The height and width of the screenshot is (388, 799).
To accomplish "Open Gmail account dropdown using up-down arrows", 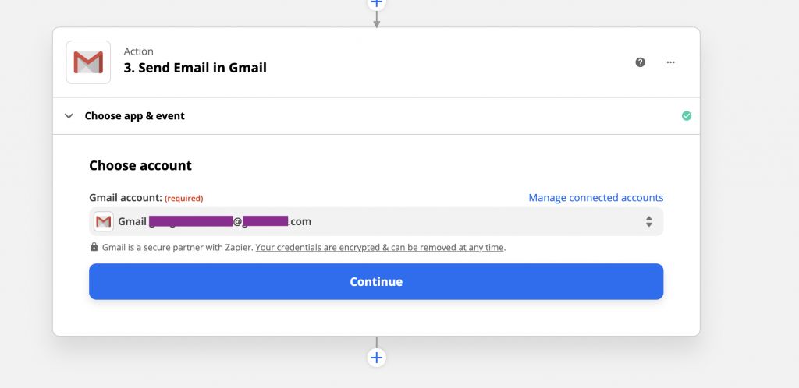I will 648,222.
